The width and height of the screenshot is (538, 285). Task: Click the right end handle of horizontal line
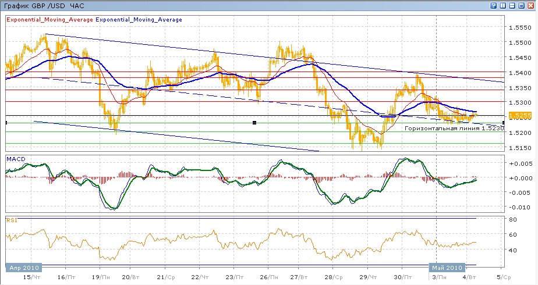tap(503, 122)
